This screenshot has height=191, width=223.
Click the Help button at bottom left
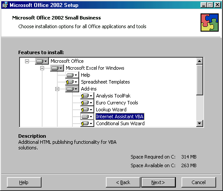pos(24,182)
